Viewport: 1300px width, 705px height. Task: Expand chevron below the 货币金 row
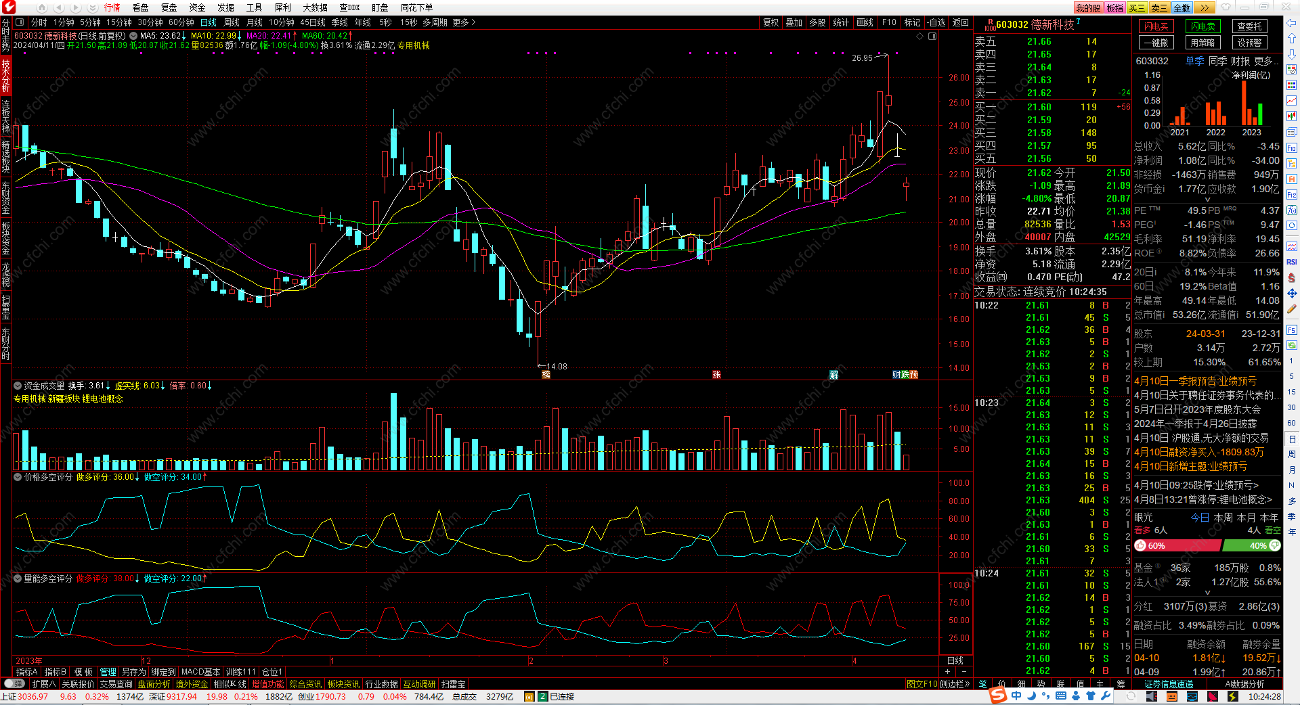coord(1207,200)
